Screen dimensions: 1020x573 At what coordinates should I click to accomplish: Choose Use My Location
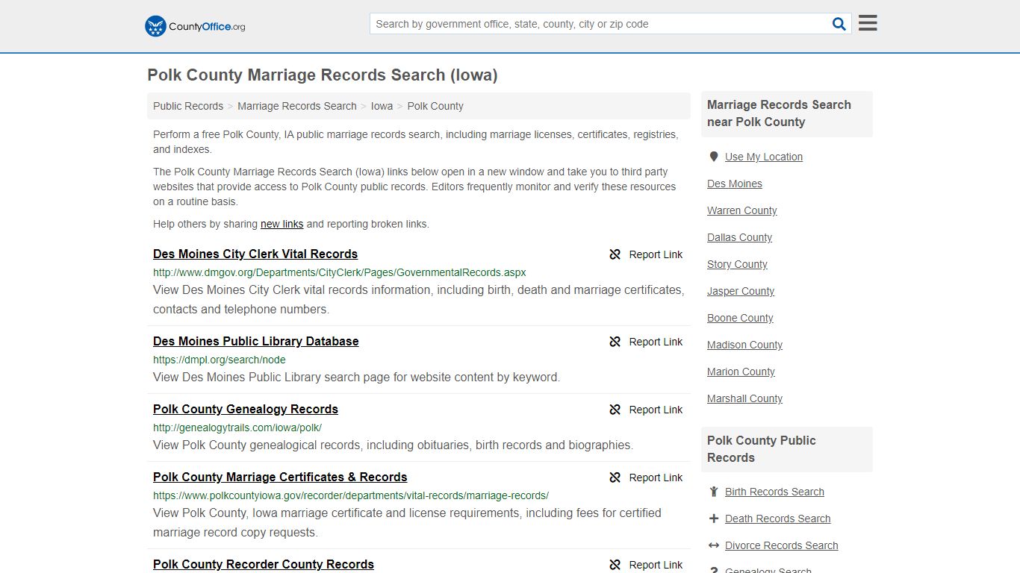coord(764,157)
